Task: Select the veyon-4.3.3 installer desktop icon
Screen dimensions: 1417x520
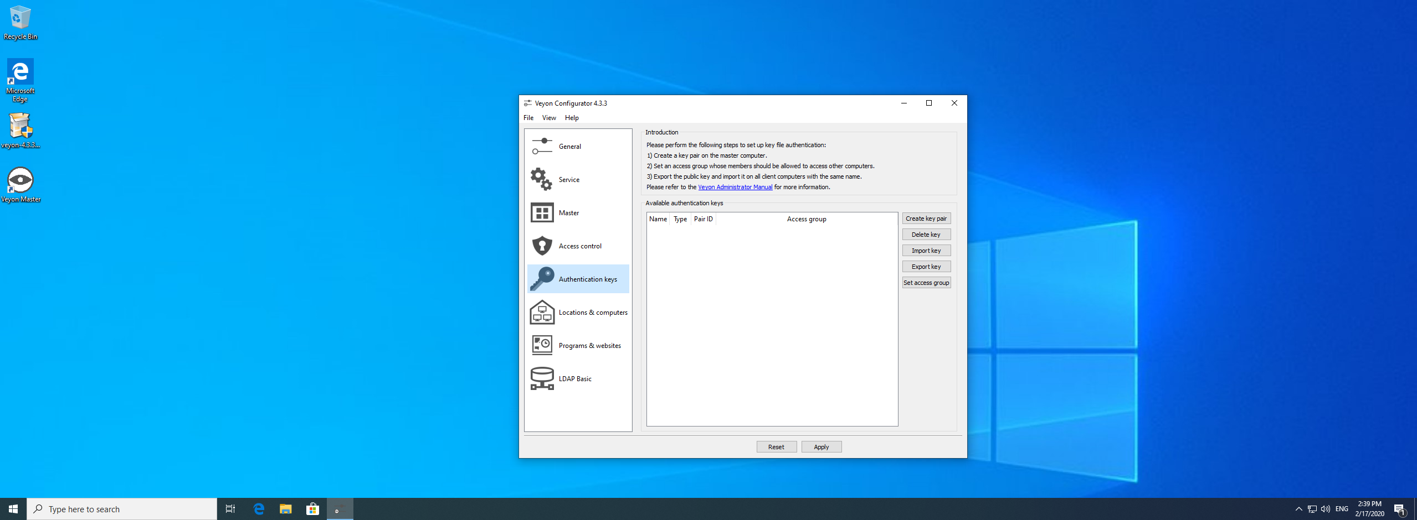Action: point(20,131)
